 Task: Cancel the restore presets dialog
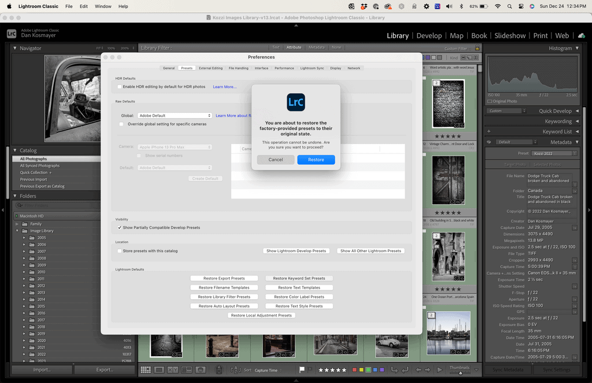[276, 160]
